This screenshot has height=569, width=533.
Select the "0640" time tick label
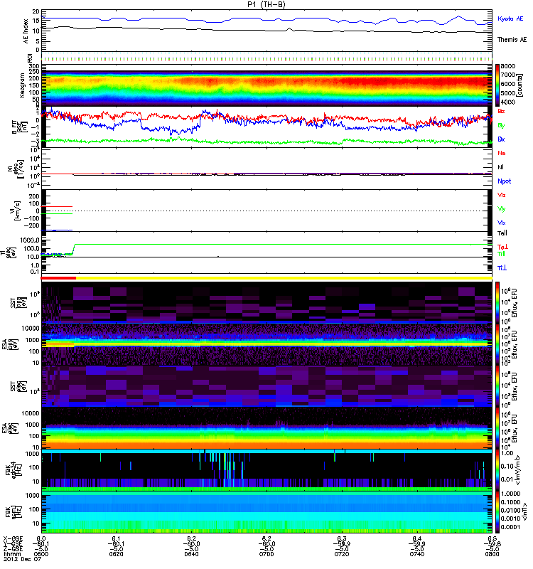191,554
